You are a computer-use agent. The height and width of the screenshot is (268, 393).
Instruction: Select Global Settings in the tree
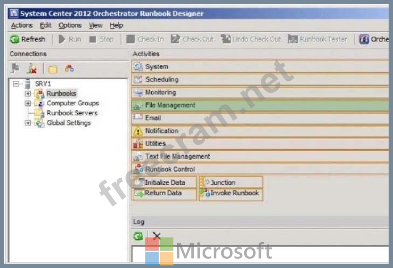click(69, 123)
